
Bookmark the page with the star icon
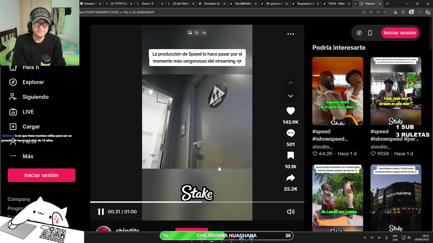[385, 12]
